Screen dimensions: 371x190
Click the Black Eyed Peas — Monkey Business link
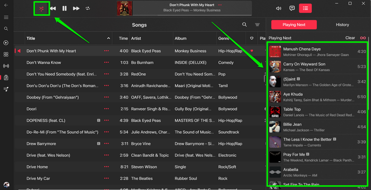(x=192, y=10)
